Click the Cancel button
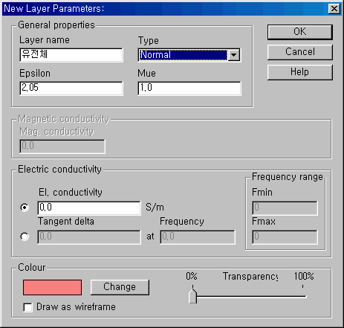Screen dimensions: 344x328 point(299,52)
